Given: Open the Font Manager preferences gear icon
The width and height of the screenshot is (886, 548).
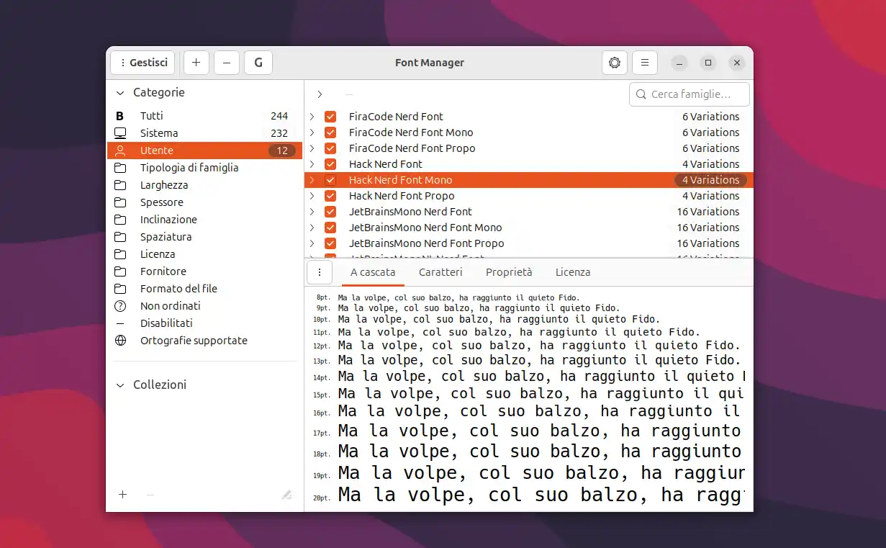Looking at the screenshot, I should pyautogui.click(x=614, y=63).
